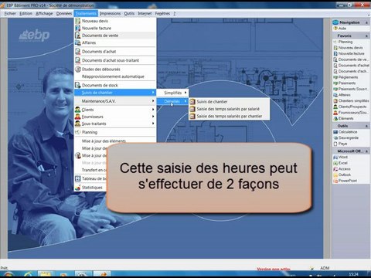Open the Affichage menu
Screen dimensions: 371x278
point(44,13)
